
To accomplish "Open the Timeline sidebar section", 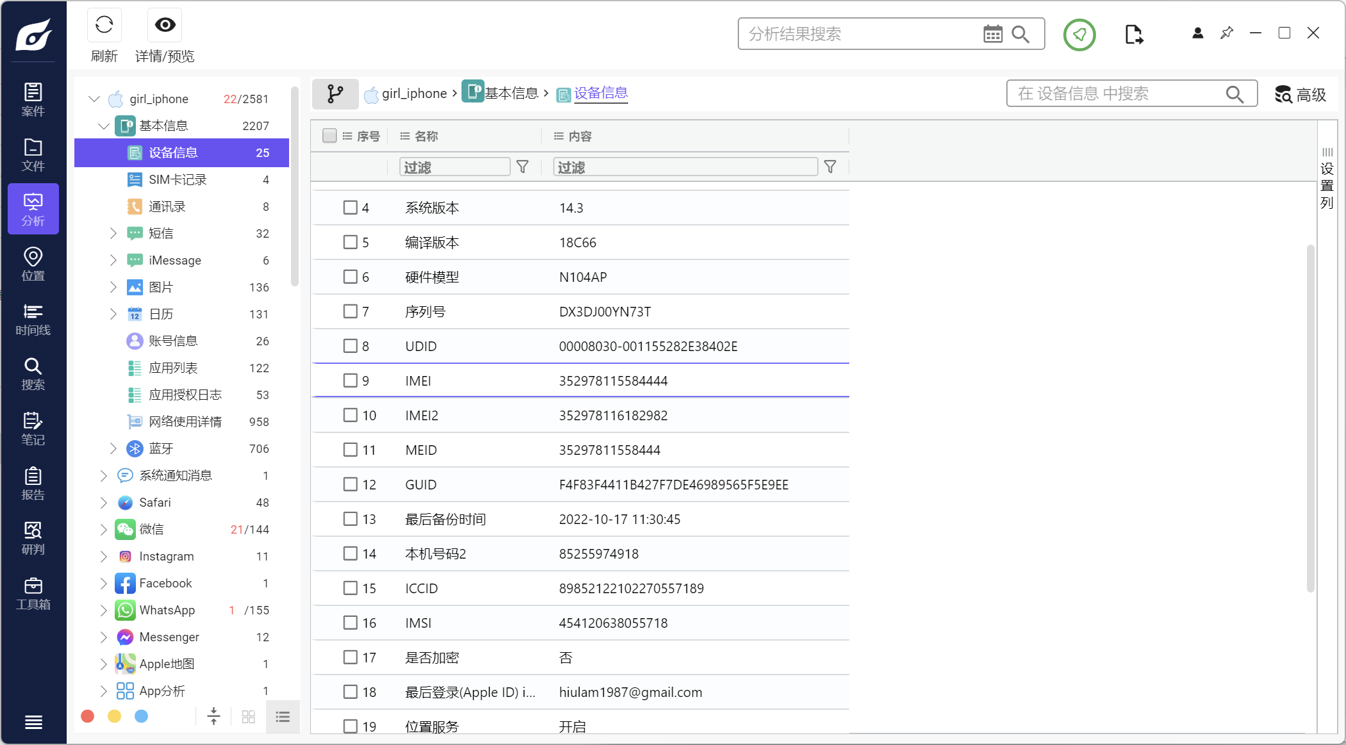I will coord(33,319).
